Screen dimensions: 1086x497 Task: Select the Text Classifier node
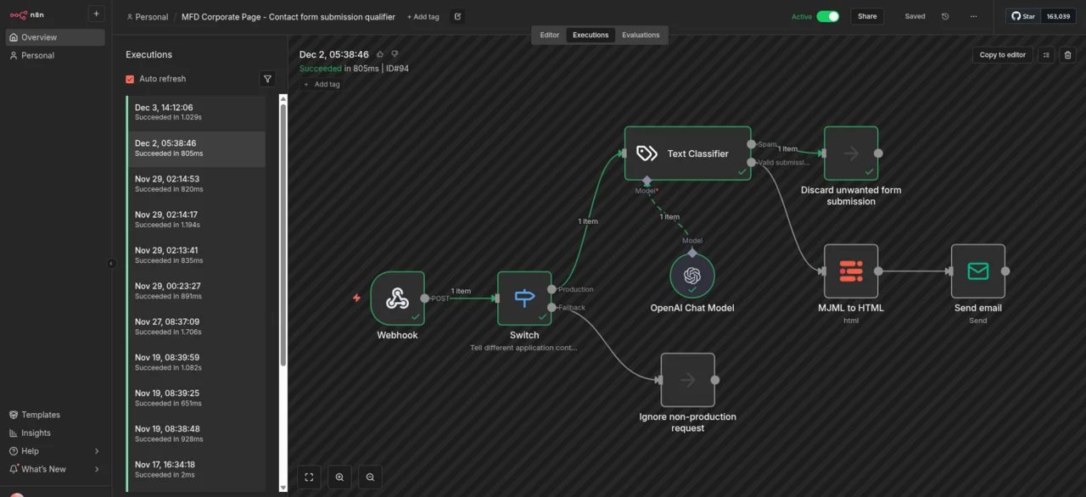[687, 154]
